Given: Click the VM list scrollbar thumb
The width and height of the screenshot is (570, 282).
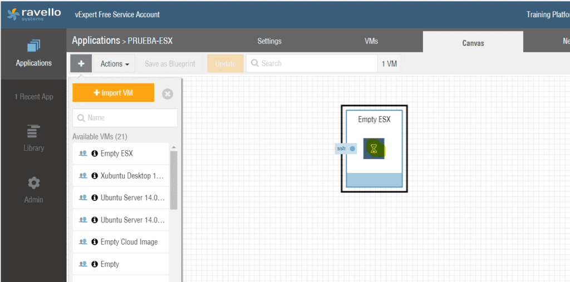Looking at the screenshot, I should 174,180.
